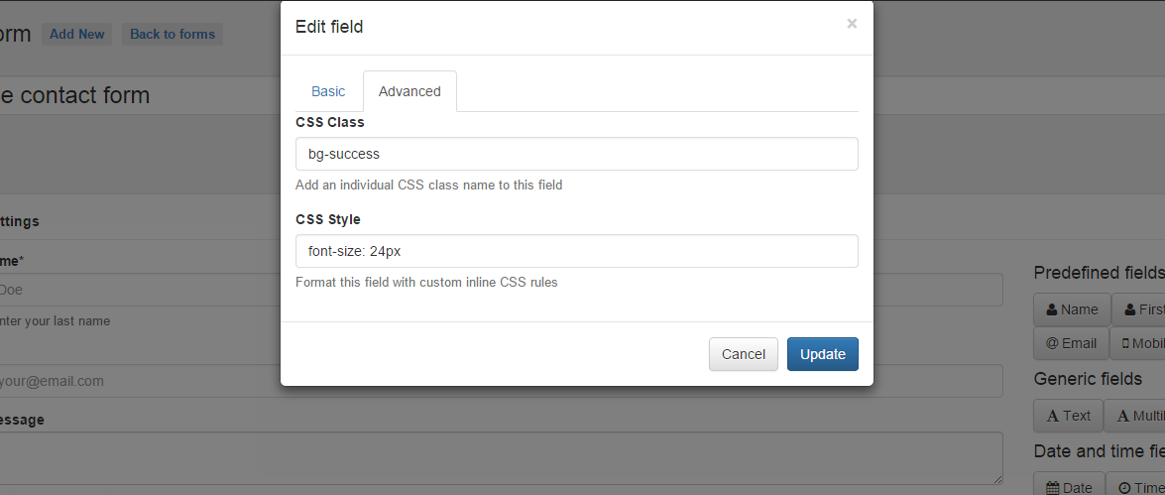Click the Update button
The image size is (1165, 495).
[x=823, y=354]
